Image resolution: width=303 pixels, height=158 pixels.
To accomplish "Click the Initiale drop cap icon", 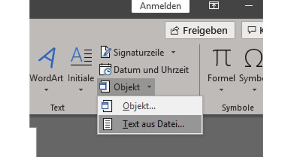I will [x=81, y=57].
